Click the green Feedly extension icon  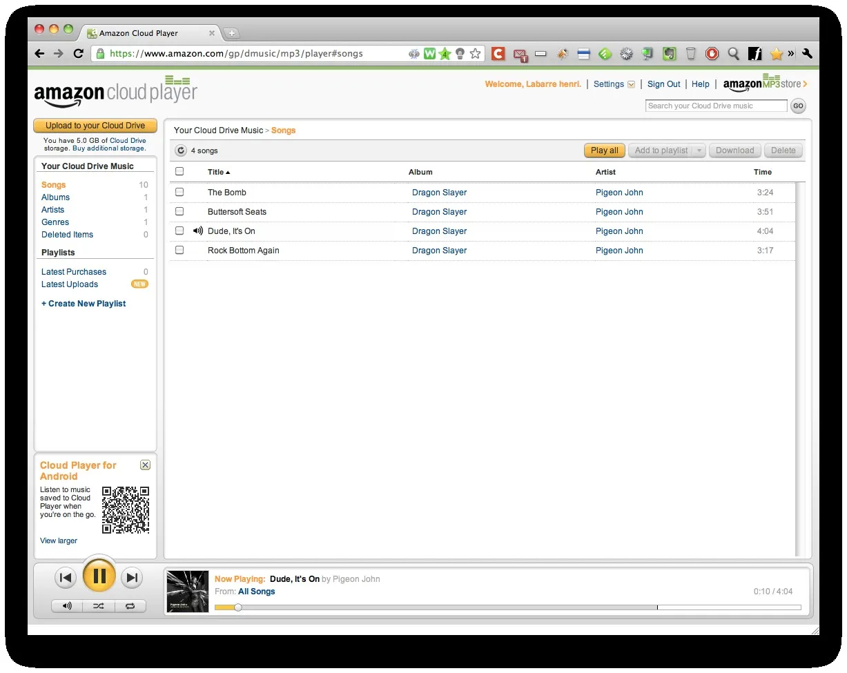tap(605, 53)
